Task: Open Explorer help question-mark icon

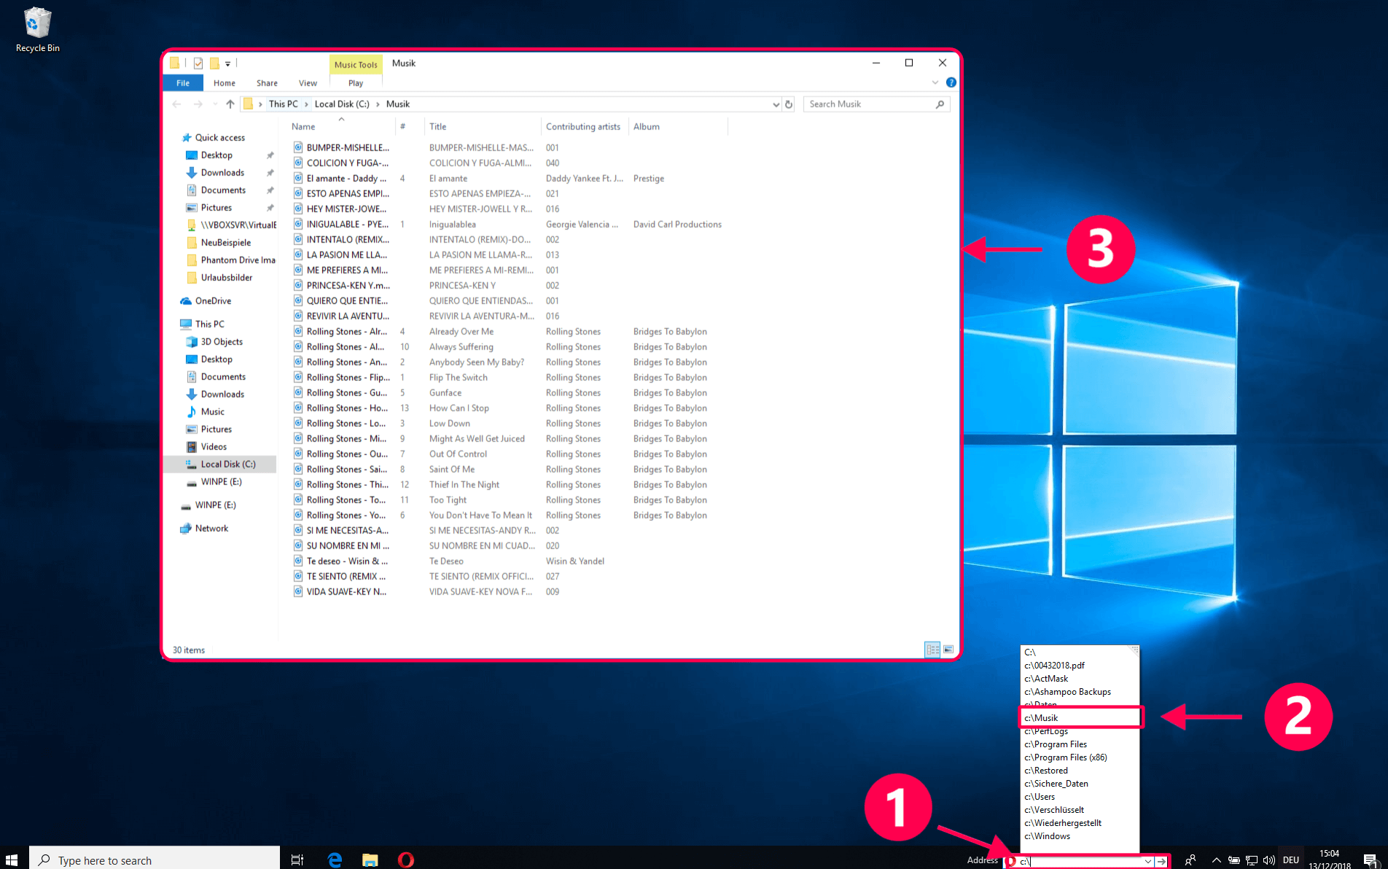Action: coord(951,82)
